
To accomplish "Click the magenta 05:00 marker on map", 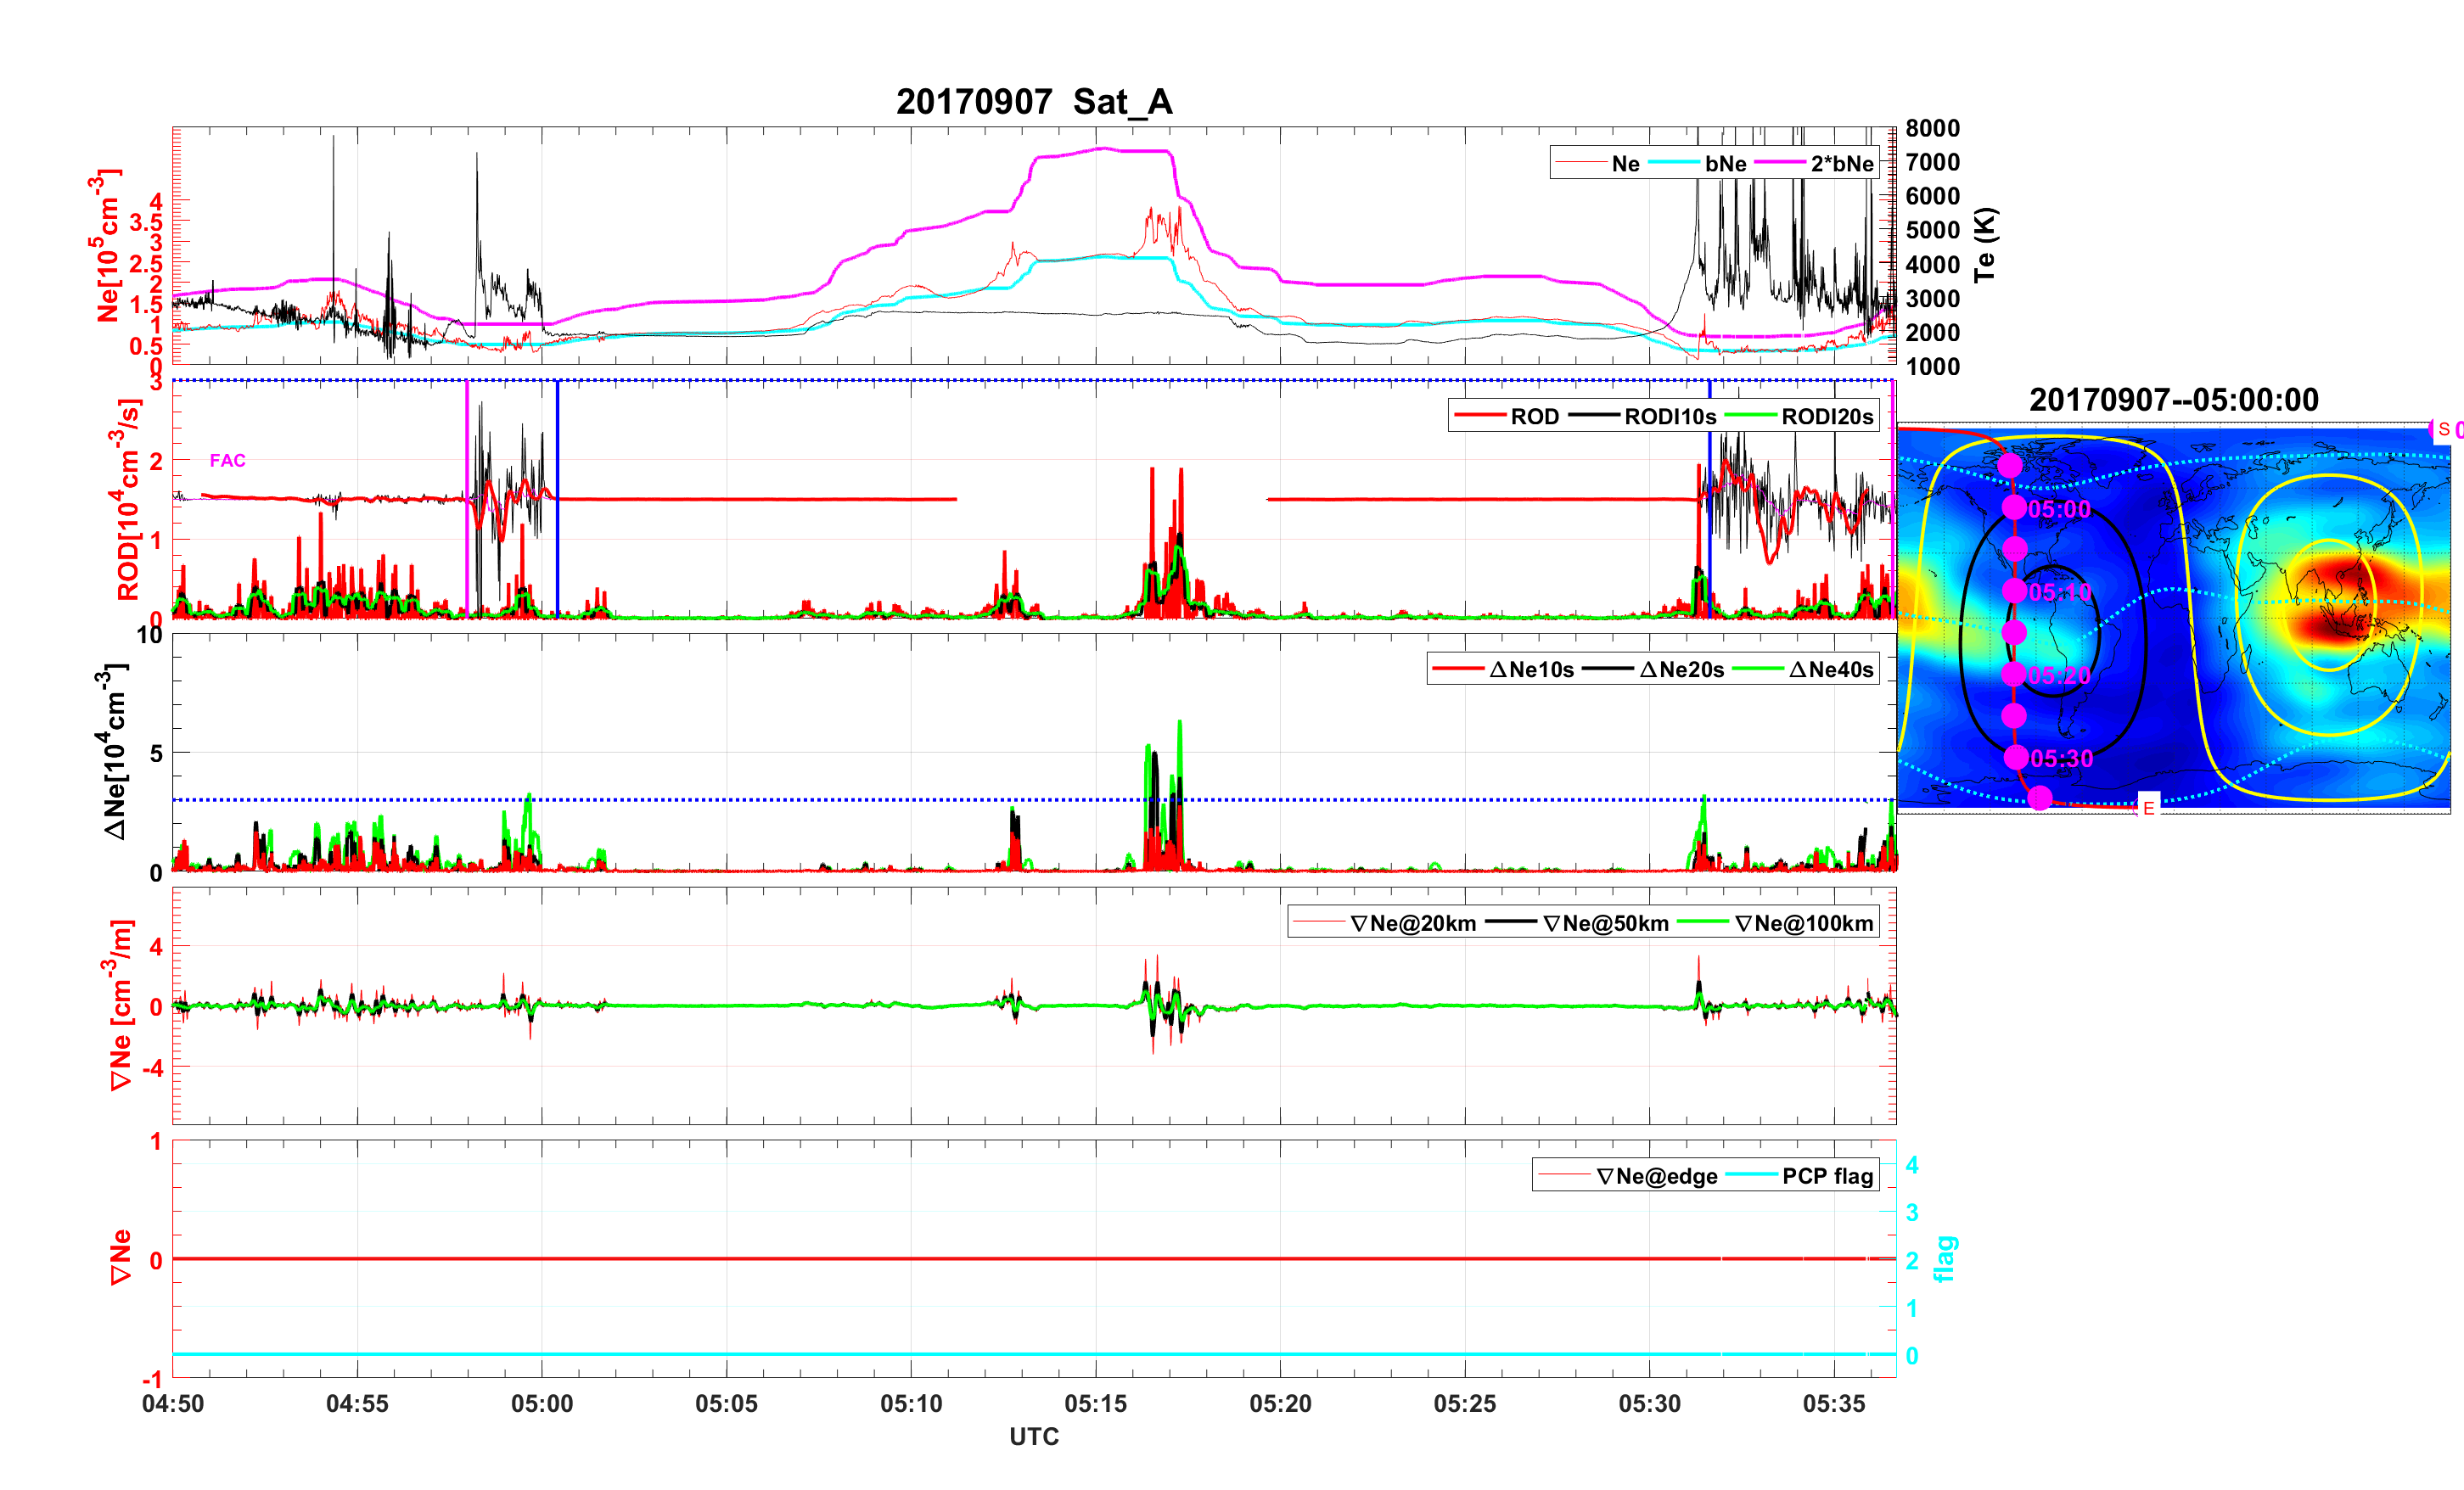I will (2014, 507).
